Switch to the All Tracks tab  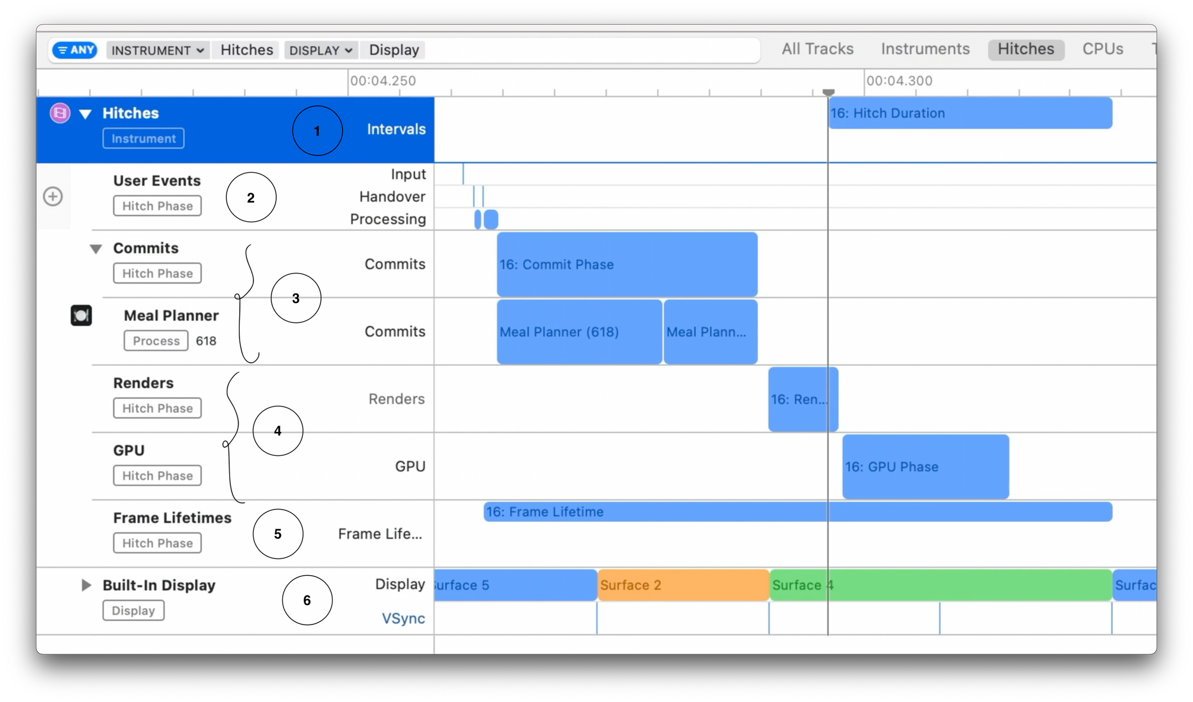pos(817,49)
